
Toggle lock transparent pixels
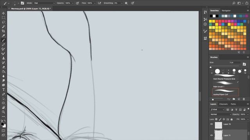click(x=216, y=119)
